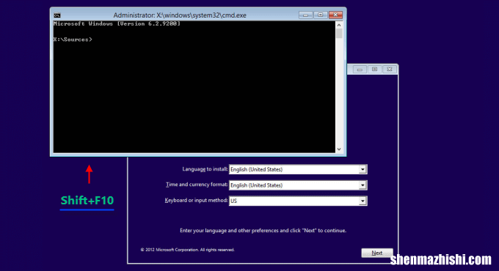Close the Windows Setup window
The image size is (499, 271).
390,70
